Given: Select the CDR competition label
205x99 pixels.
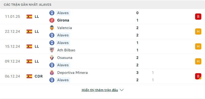Looking at the screenshot, I should click(39, 76).
